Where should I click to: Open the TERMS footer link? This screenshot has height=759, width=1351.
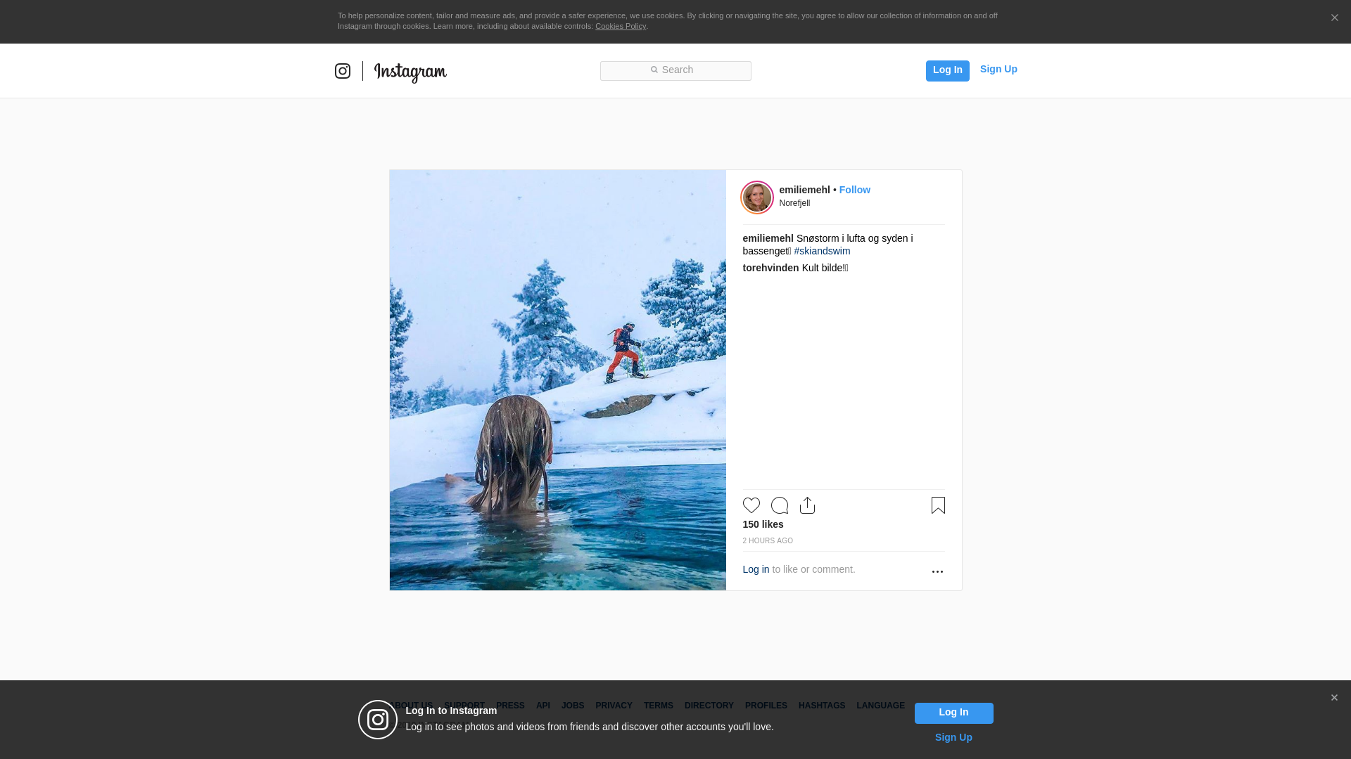click(x=659, y=706)
